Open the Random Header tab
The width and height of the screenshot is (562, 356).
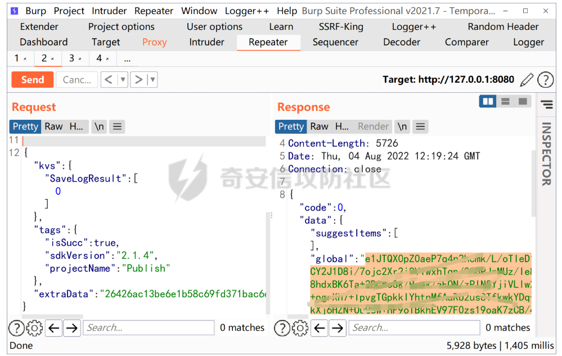point(503,27)
